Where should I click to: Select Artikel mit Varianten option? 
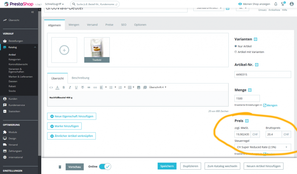click(236, 52)
